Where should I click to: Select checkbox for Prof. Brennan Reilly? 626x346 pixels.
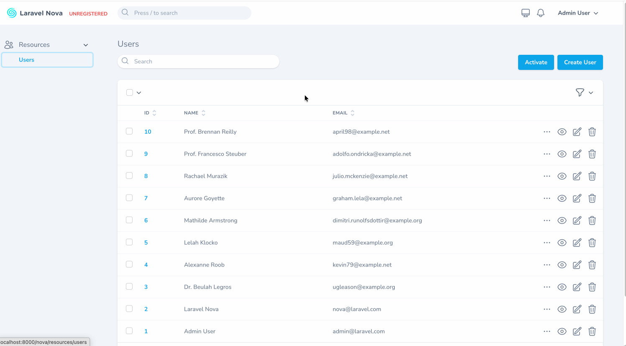pyautogui.click(x=129, y=131)
